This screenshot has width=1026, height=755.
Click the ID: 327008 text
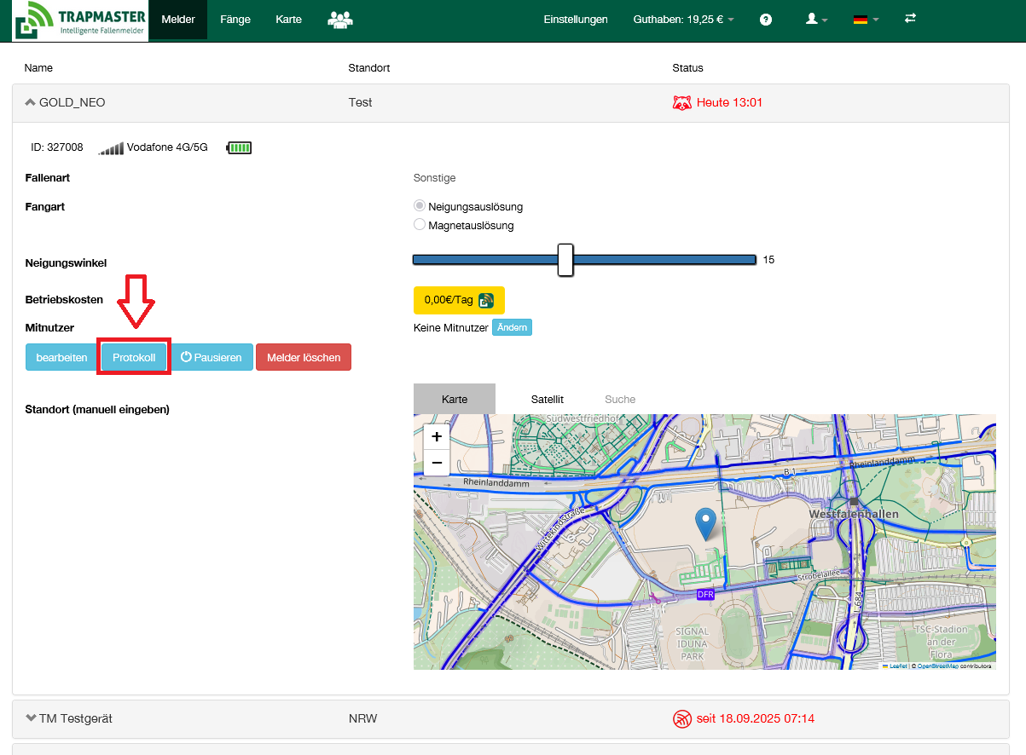(57, 147)
